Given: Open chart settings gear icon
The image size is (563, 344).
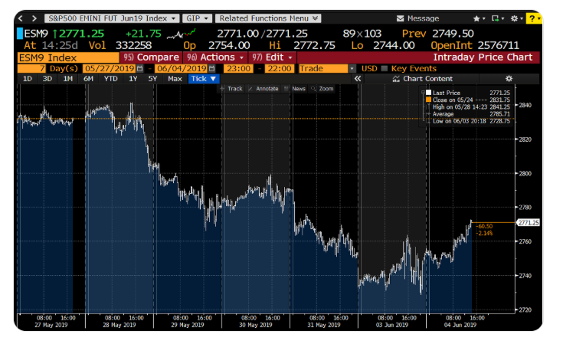Looking at the screenshot, I should click(509, 79).
